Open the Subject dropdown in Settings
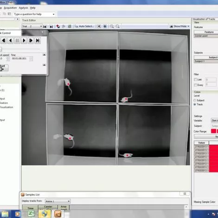 pos(215,126)
